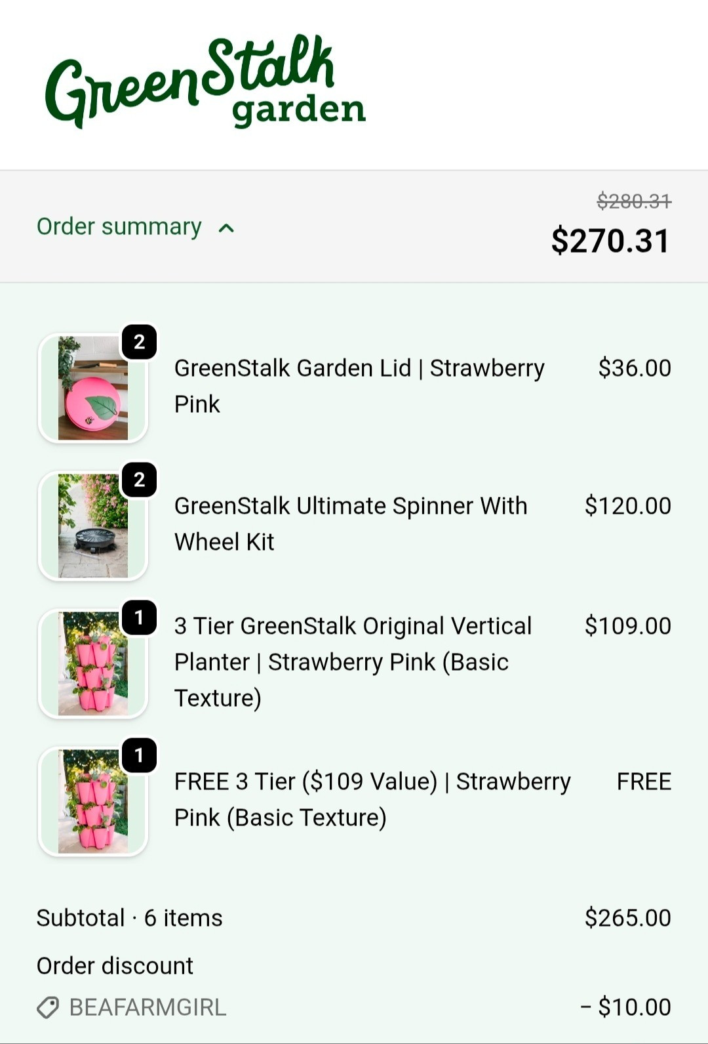Click the quantity badge on the Garden Lid
This screenshot has width=708, height=1044.
coord(138,341)
